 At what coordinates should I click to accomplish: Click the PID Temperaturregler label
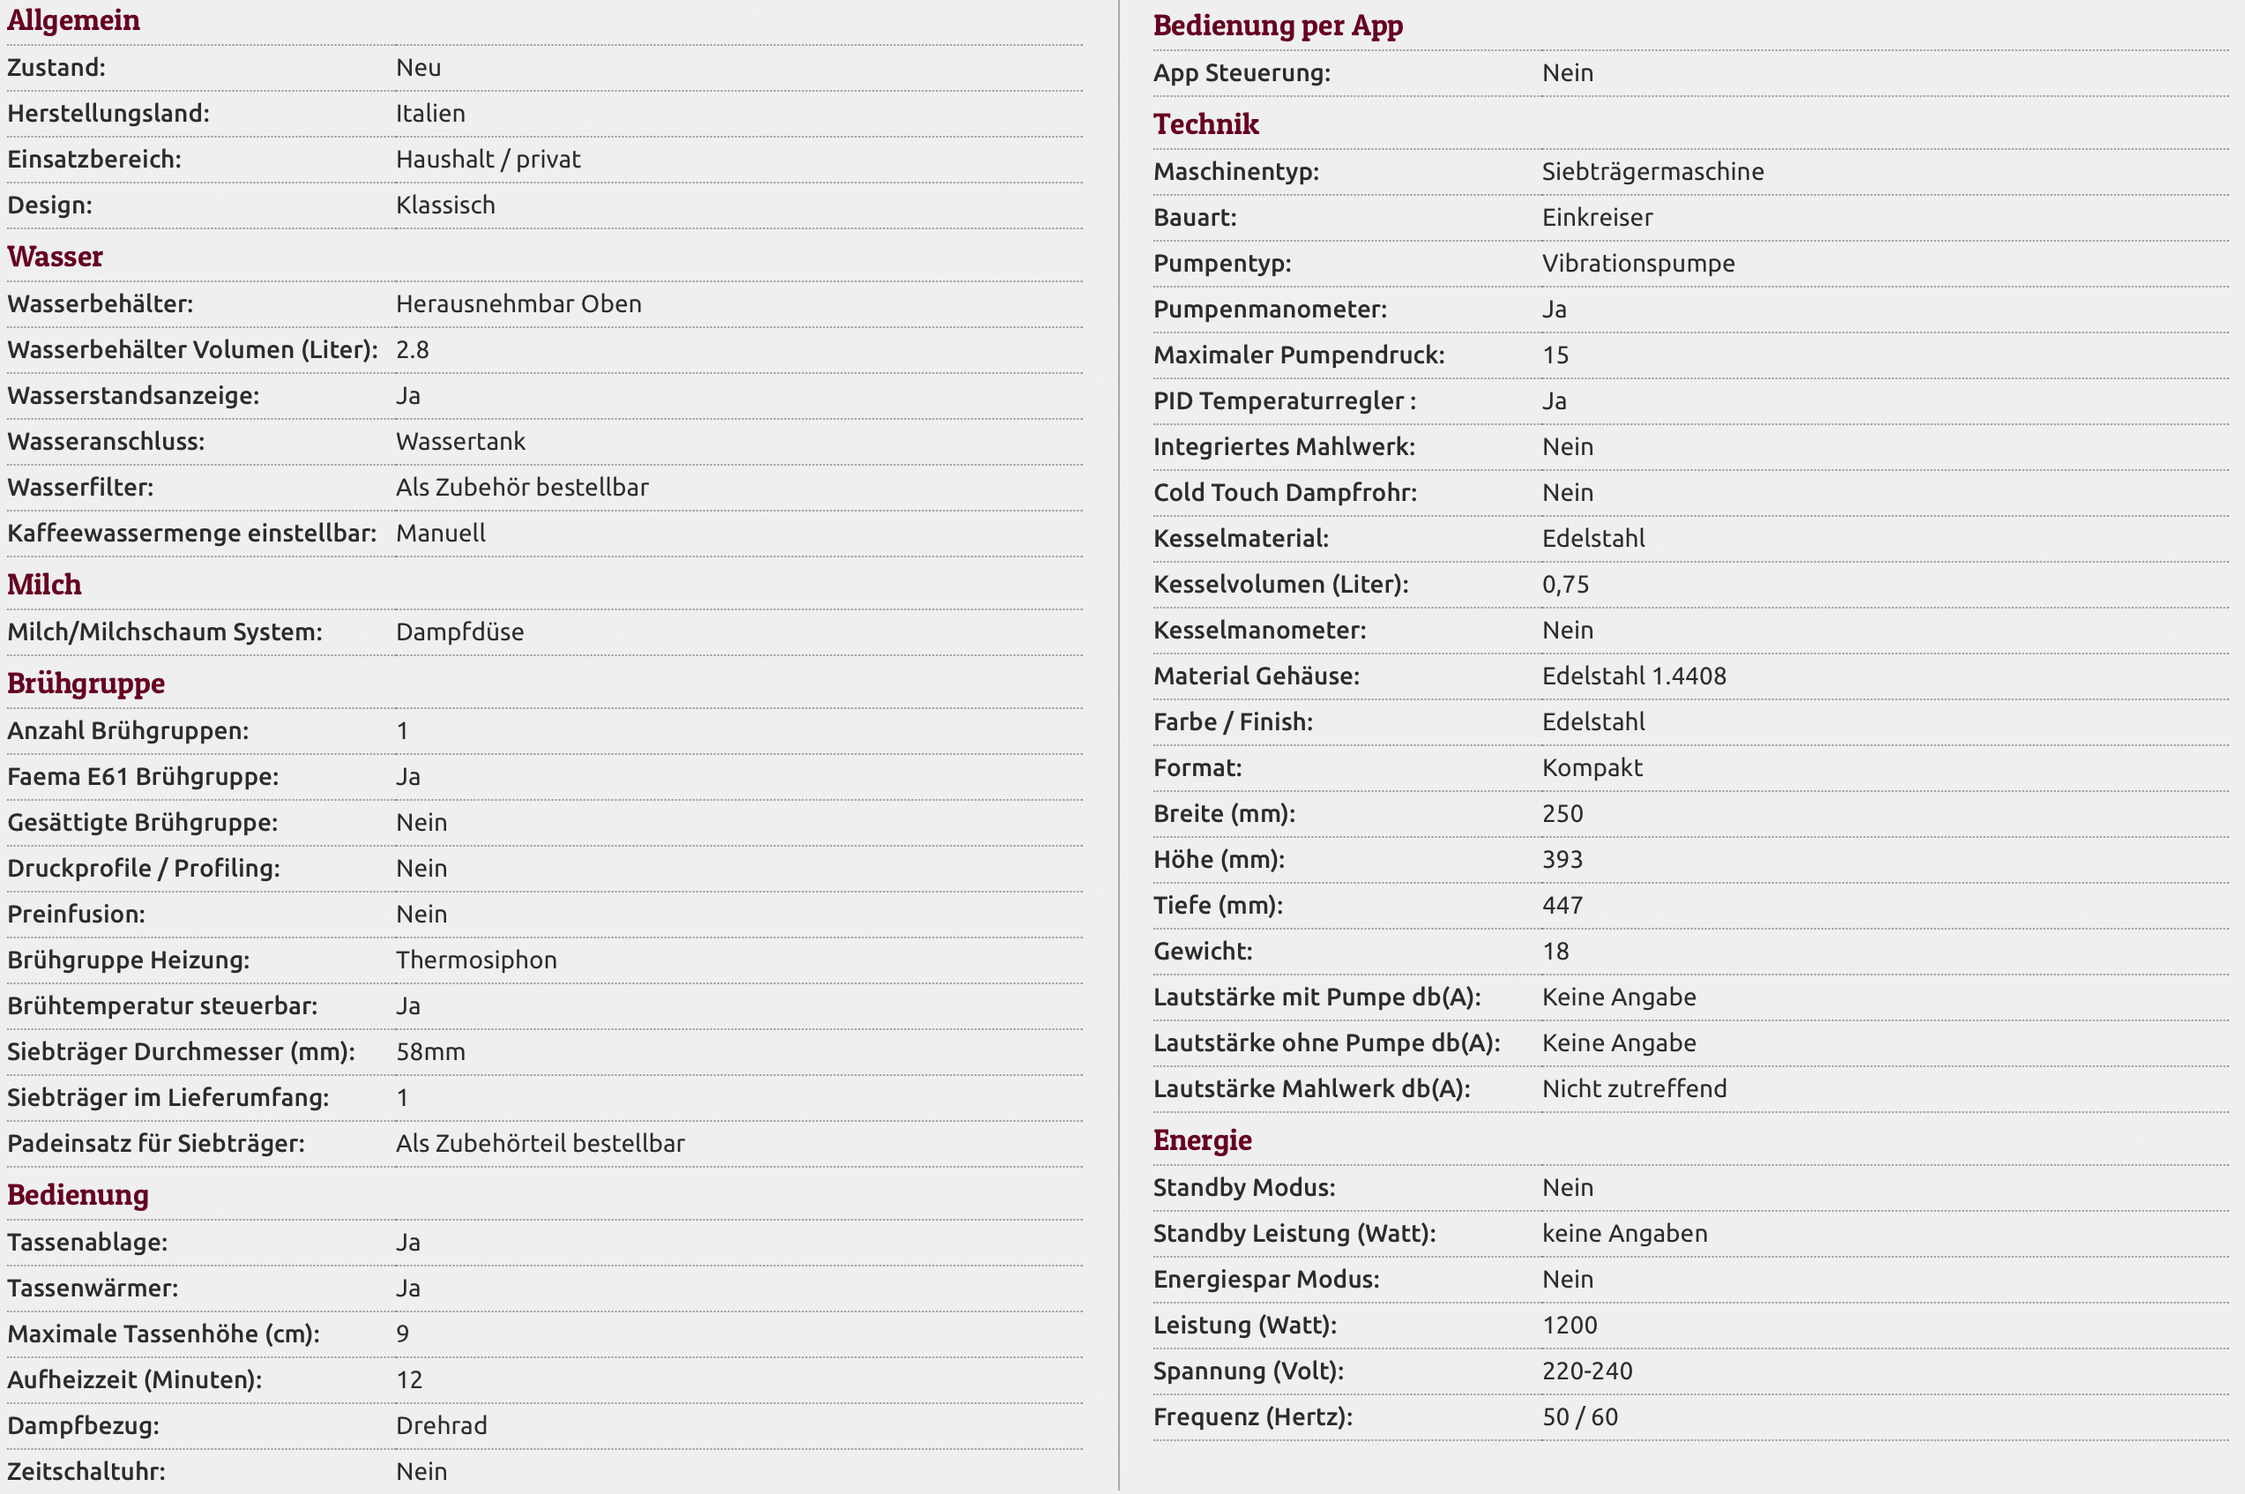(1284, 401)
